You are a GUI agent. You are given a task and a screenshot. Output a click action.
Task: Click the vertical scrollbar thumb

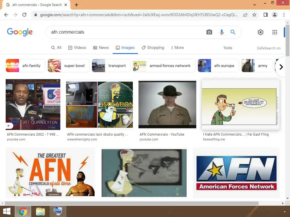(287, 41)
